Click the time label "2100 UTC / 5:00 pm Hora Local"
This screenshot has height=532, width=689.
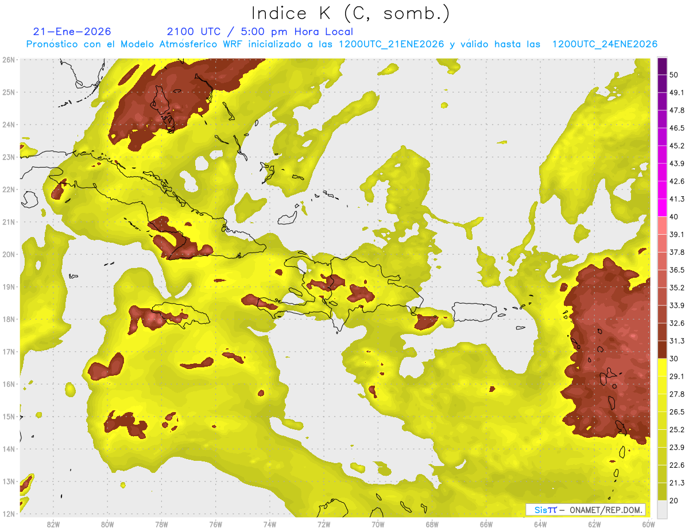point(260,32)
